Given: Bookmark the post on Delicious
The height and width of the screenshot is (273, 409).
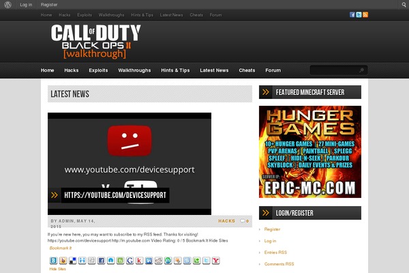Looking at the screenshot, I should (73, 261).
